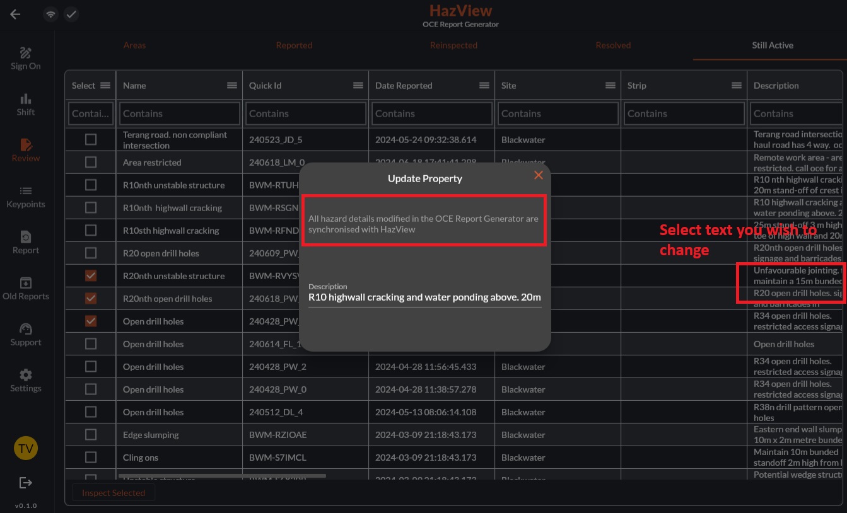This screenshot has width=847, height=513.
Task: Uncheck the R20nth open drill holes row
Action: click(x=91, y=299)
